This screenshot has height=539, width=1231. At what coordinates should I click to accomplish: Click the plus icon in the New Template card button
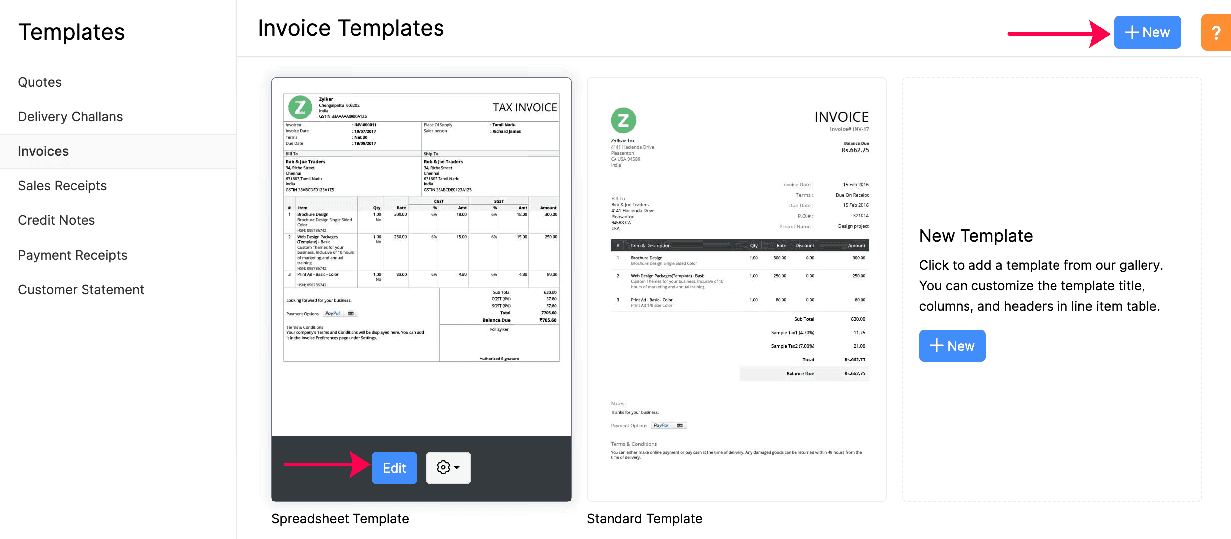pos(936,346)
